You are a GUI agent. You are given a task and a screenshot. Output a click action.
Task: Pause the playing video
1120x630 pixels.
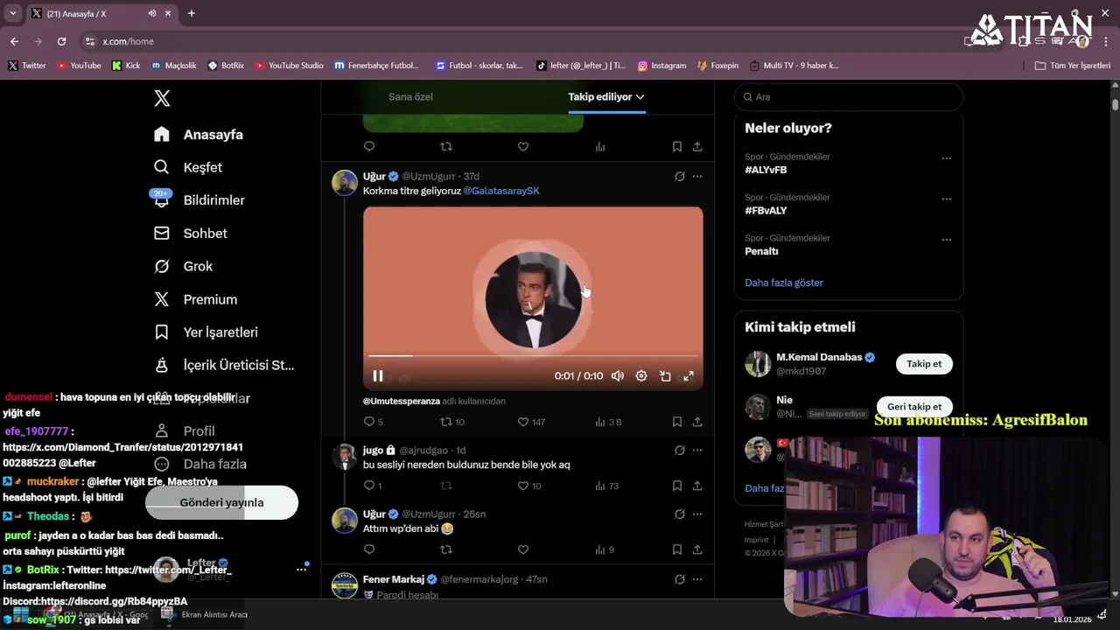pyautogui.click(x=378, y=376)
